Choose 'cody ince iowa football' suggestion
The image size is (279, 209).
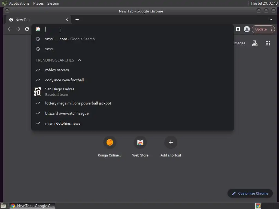click(132, 80)
